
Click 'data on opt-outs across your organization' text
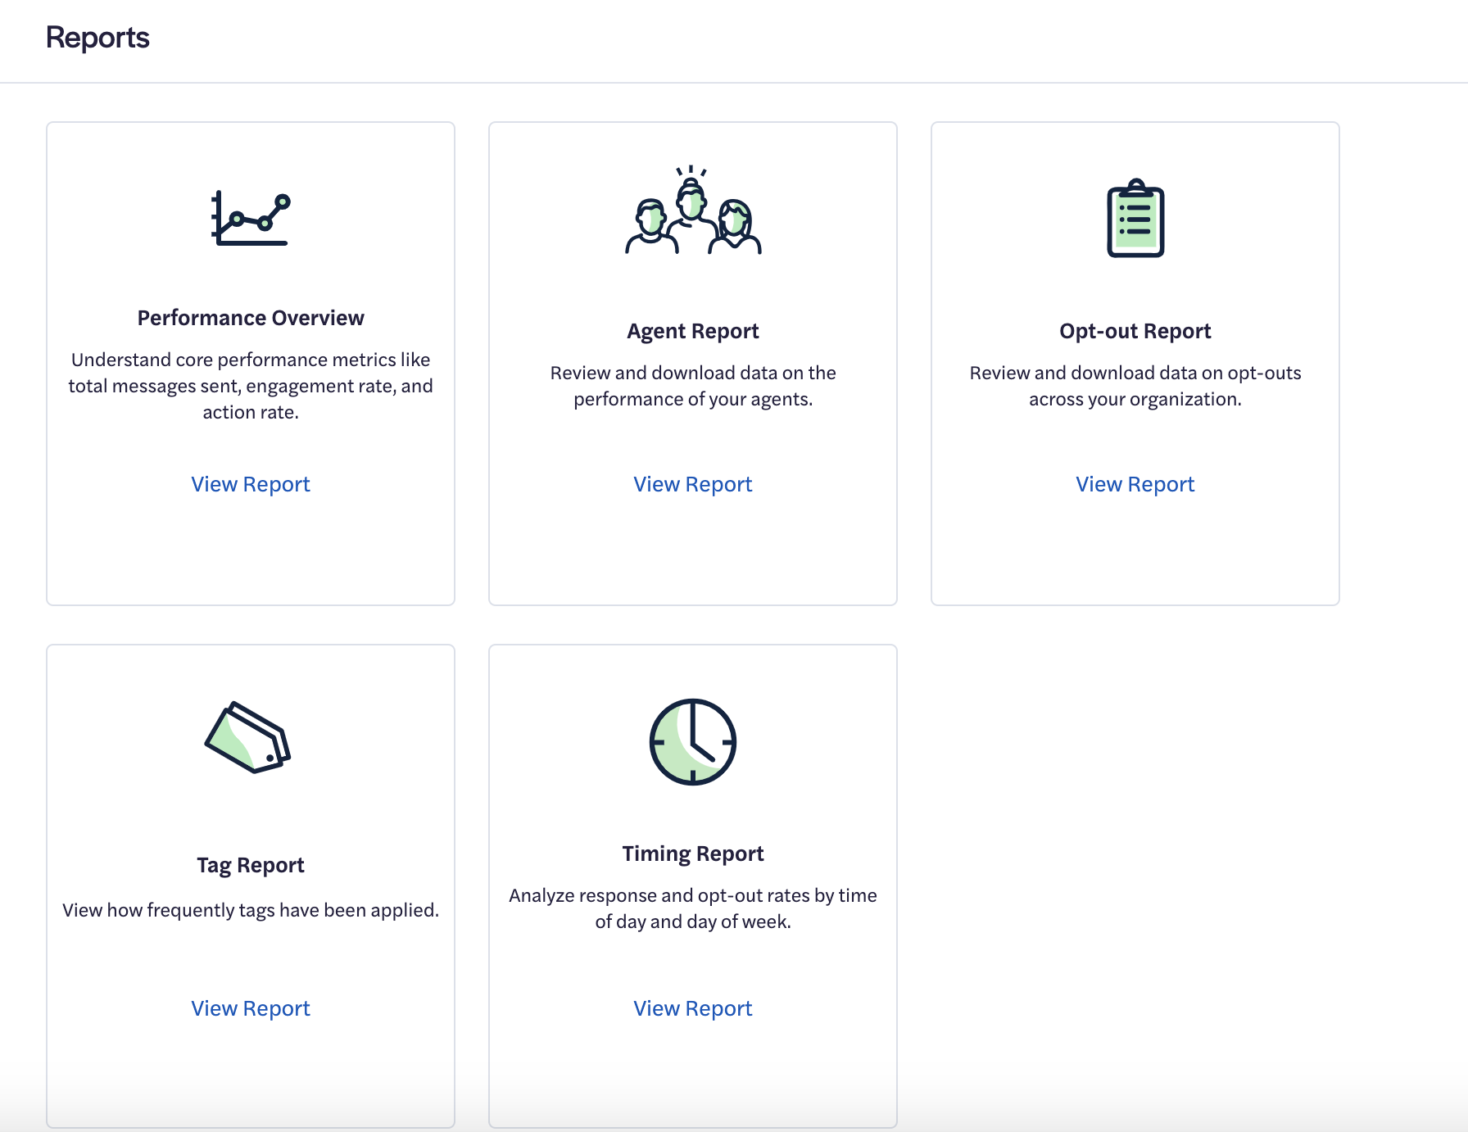[1135, 386]
